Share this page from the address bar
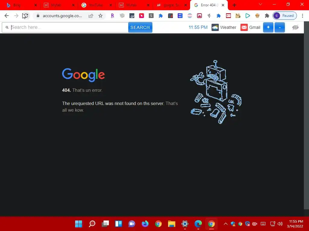The height and width of the screenshot is (231, 309). pyautogui.click(x=91, y=16)
